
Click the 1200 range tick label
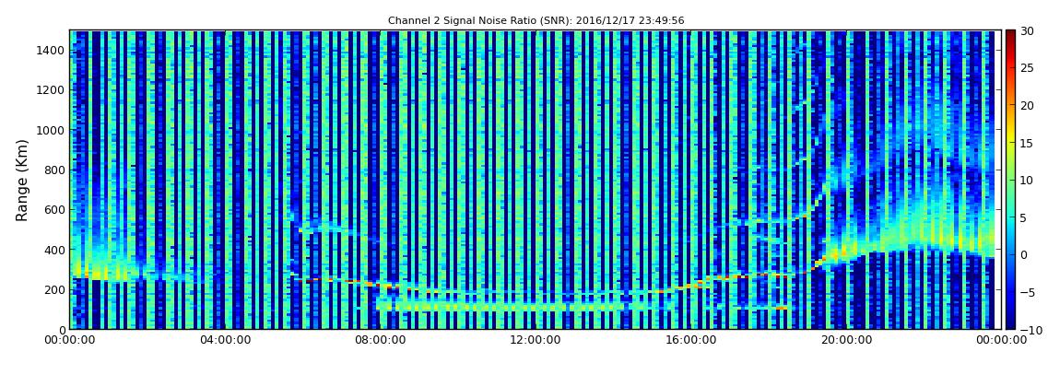click(52, 90)
